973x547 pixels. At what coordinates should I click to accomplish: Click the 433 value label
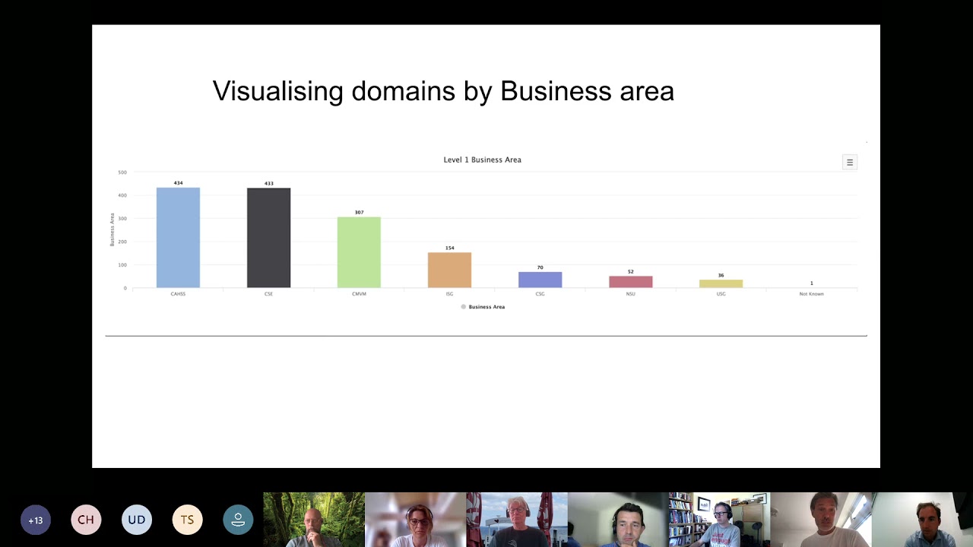[268, 183]
